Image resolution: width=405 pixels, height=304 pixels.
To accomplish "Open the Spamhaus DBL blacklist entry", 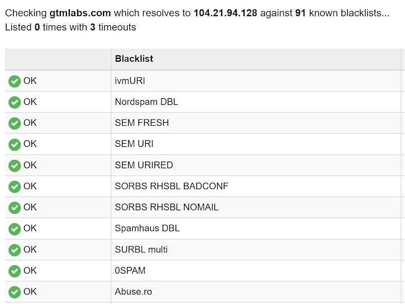I will coord(147,228).
